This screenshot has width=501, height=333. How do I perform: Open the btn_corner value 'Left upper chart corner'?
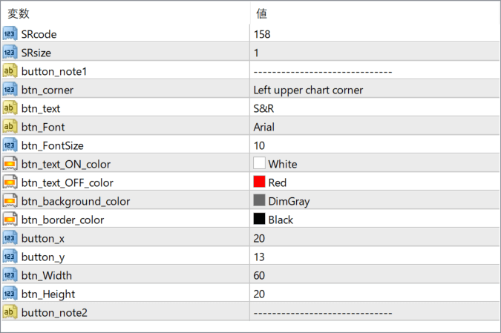[x=308, y=90]
